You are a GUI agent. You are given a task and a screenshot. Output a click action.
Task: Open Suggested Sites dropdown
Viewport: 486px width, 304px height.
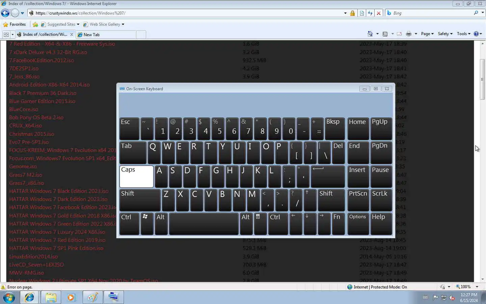click(60, 24)
